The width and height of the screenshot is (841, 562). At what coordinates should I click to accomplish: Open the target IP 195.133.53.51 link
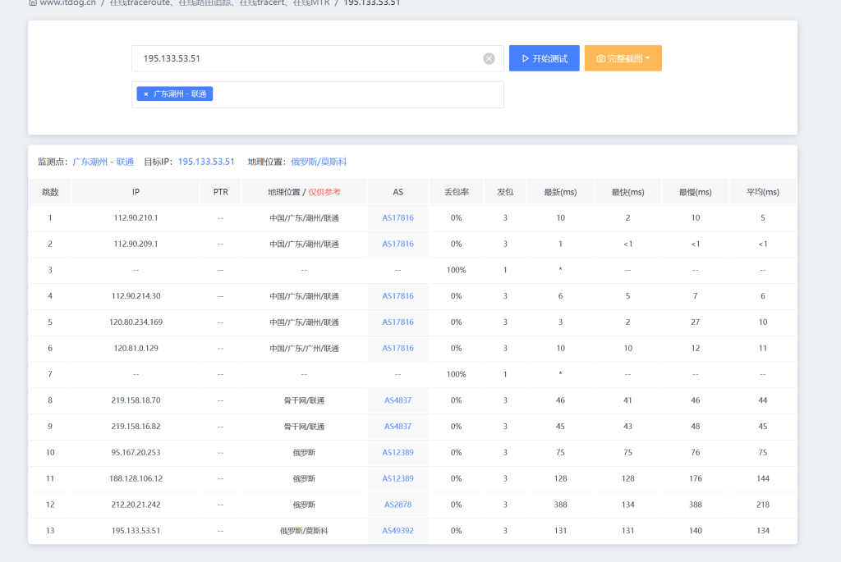[206, 162]
